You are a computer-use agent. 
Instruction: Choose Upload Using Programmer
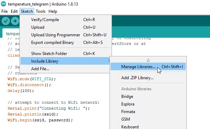coord(65,35)
